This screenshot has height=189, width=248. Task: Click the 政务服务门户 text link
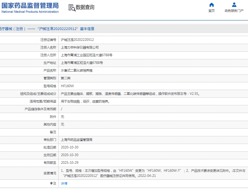point(234,11)
